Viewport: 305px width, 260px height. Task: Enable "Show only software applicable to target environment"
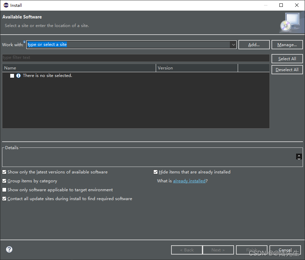click(x=4, y=190)
